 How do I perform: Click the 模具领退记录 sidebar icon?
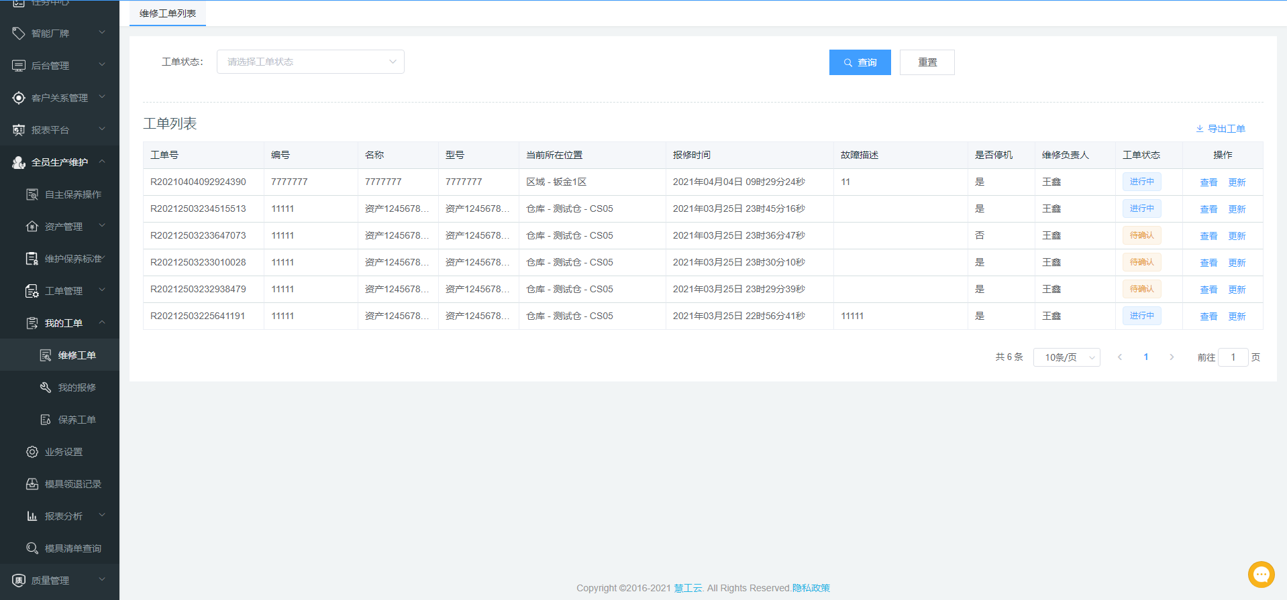32,484
